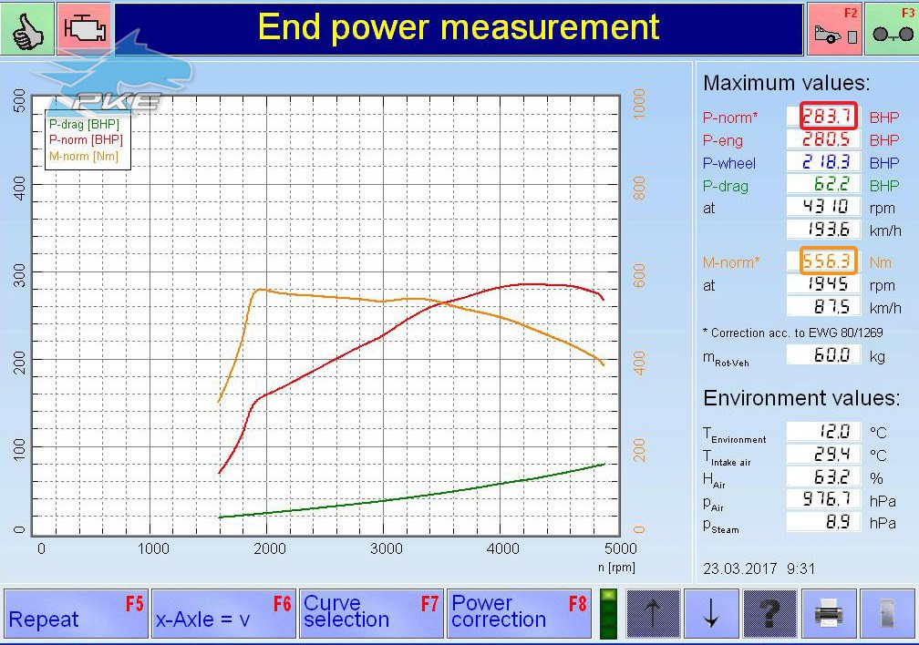Open Curve selection F7
919x645 pixels.
point(372,613)
